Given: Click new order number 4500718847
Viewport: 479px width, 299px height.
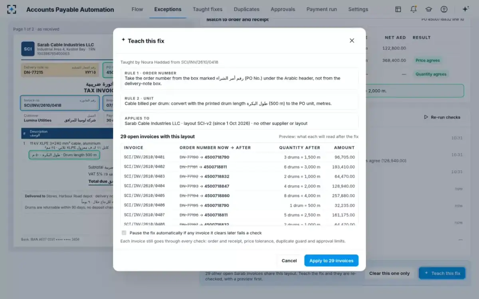Looking at the screenshot, I should (x=217, y=186).
